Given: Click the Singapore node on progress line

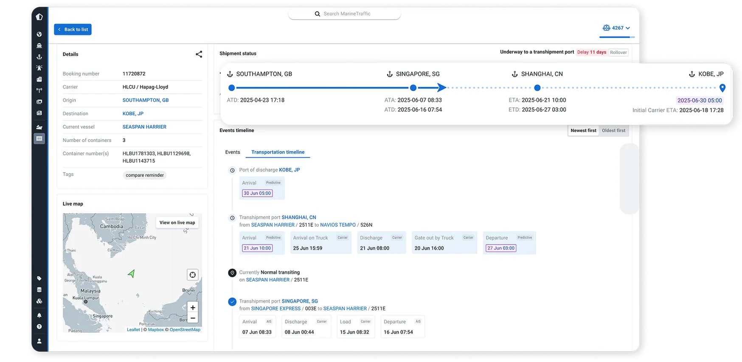Looking at the screenshot, I should pos(413,88).
